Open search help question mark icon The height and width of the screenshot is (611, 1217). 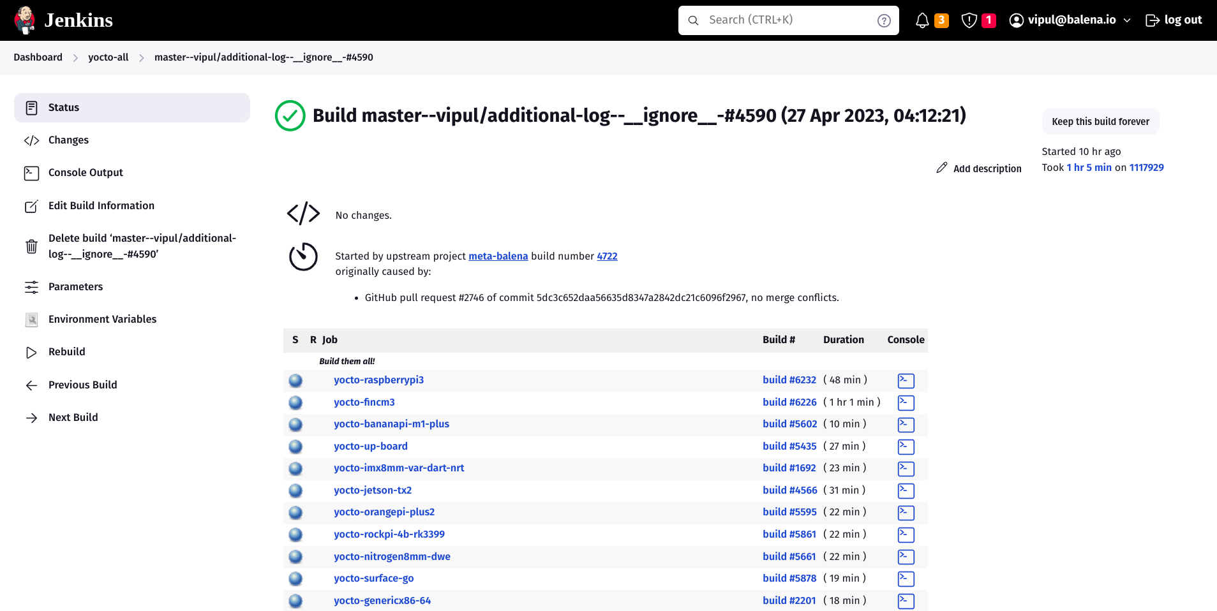click(884, 20)
